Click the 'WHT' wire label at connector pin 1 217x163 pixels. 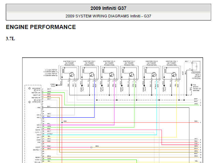pyautogui.click(x=49, y=89)
